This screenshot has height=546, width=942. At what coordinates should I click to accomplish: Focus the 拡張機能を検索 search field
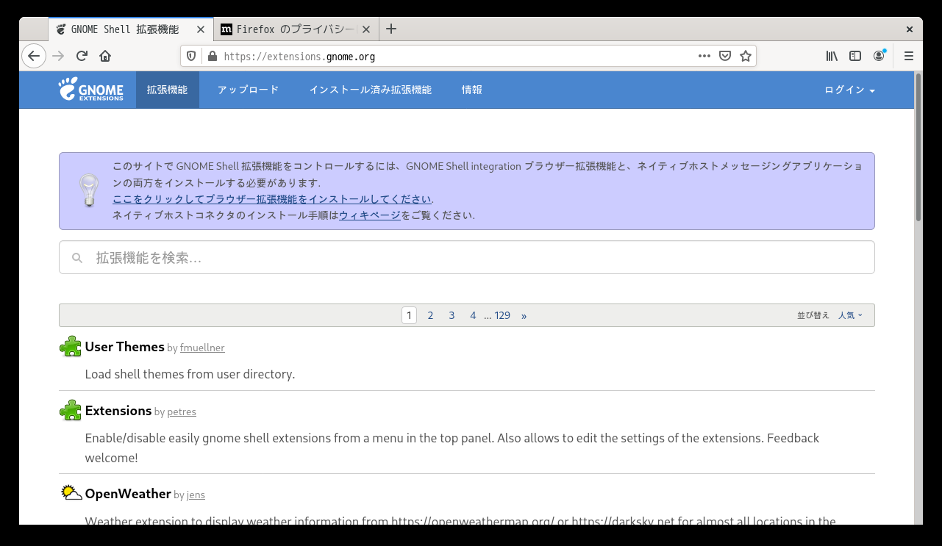tap(467, 257)
